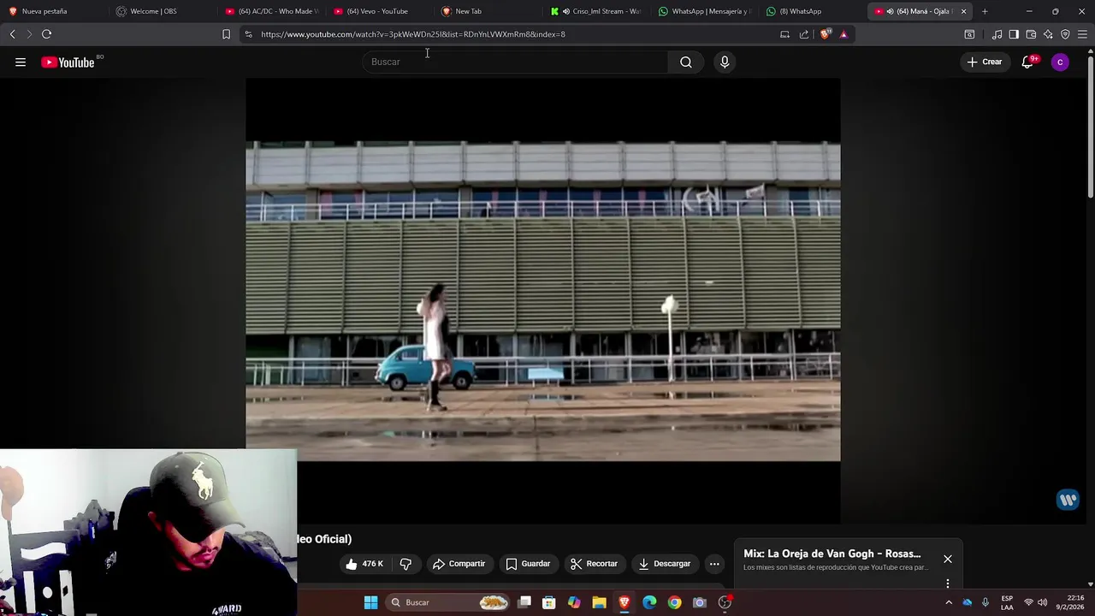
Task: Focus the YouTube Buscar search field
Action: [516, 62]
